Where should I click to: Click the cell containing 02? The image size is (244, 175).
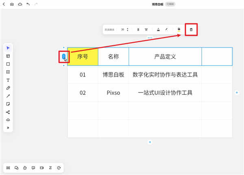tap(83, 93)
